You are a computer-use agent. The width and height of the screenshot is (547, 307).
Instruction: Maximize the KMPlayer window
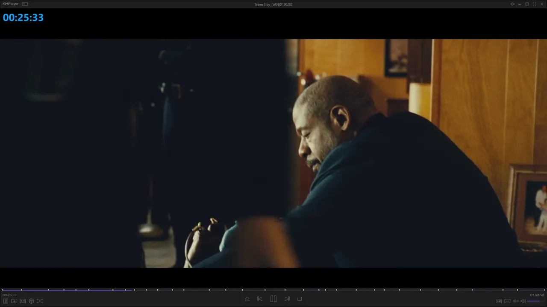pyautogui.click(x=527, y=4)
